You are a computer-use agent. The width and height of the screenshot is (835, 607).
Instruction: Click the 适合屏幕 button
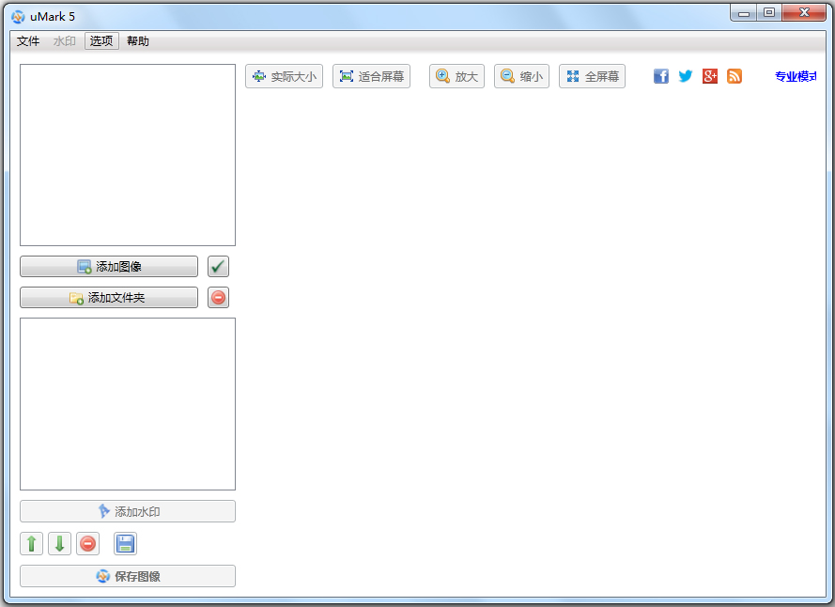372,76
